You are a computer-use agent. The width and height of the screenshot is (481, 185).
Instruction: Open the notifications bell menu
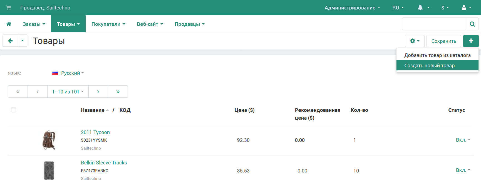click(423, 8)
